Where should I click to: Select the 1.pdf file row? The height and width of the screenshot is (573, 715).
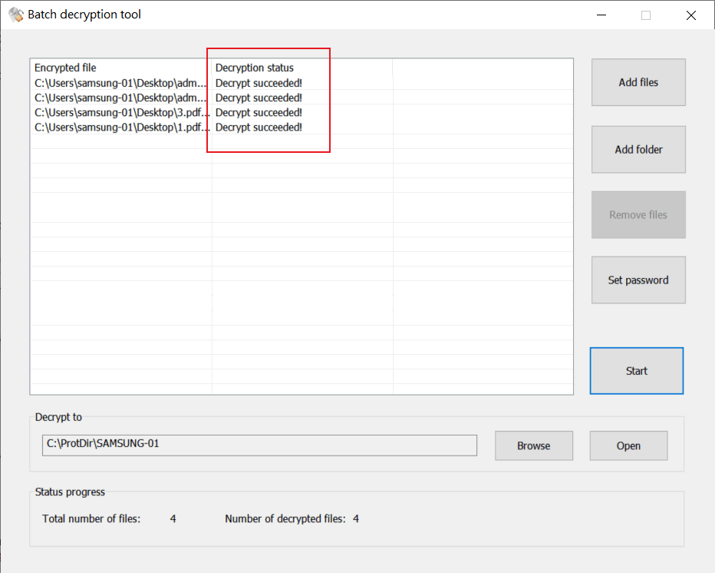(x=120, y=128)
